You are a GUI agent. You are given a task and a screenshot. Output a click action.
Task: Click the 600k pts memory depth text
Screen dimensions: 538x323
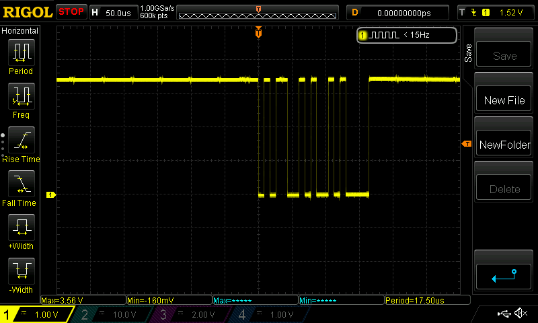click(154, 15)
